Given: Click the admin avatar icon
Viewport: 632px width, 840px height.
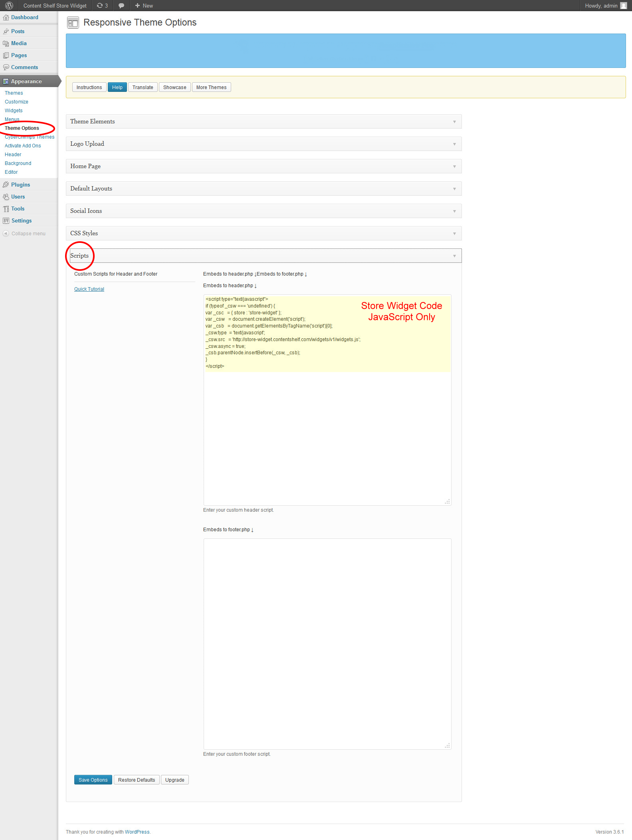Looking at the screenshot, I should coord(623,6).
